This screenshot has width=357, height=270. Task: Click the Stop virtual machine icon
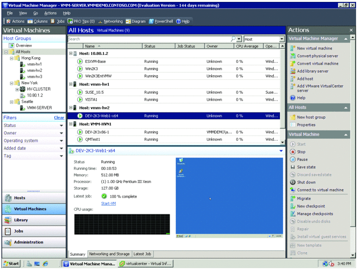(293, 152)
